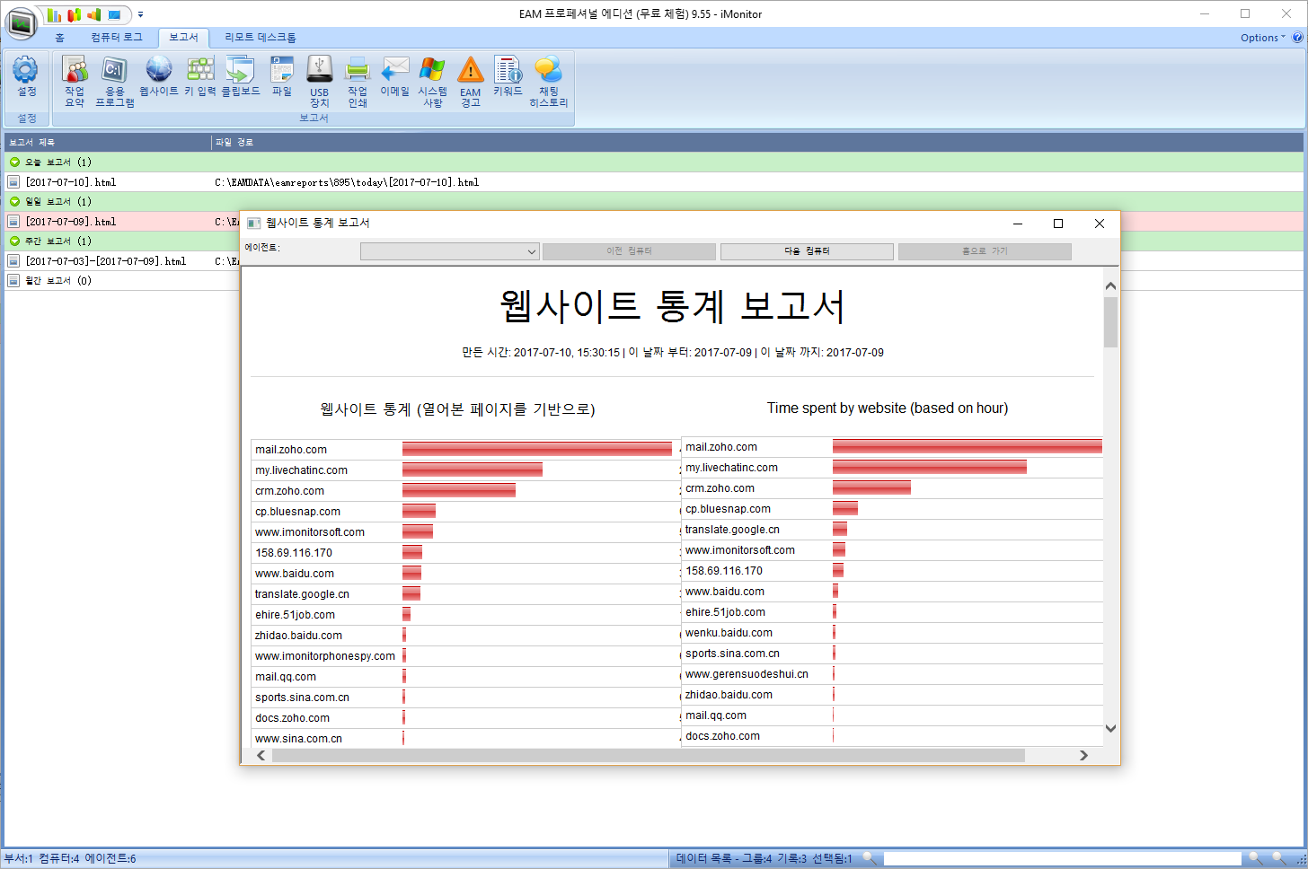Click the 'Time spent by website' heading
The height and width of the screenshot is (869, 1308).
coord(888,408)
